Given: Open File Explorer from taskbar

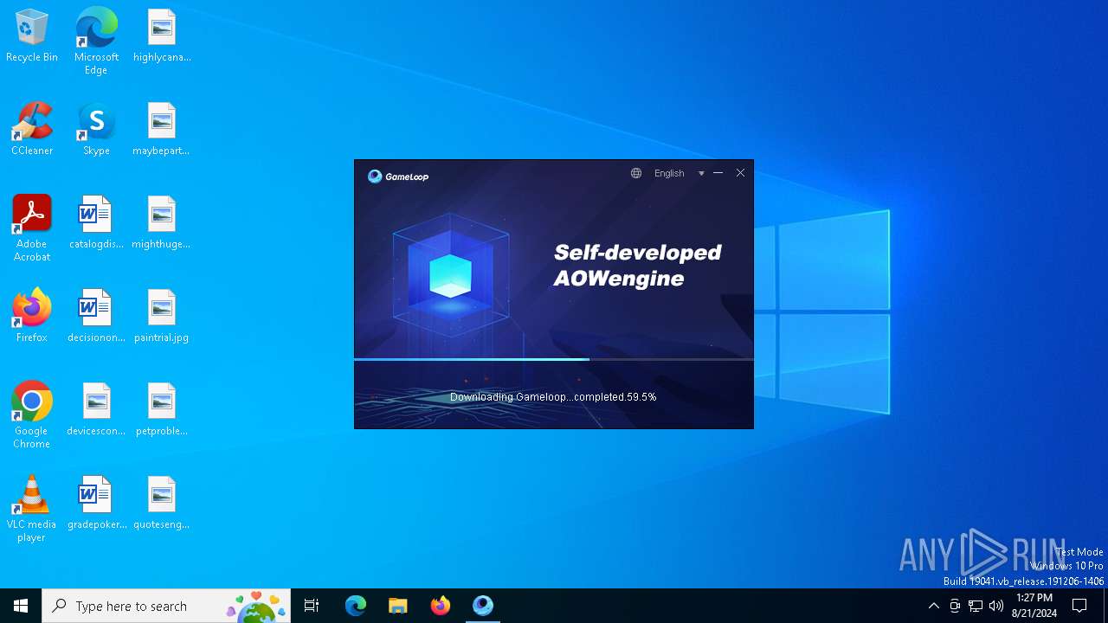Looking at the screenshot, I should click(x=397, y=606).
